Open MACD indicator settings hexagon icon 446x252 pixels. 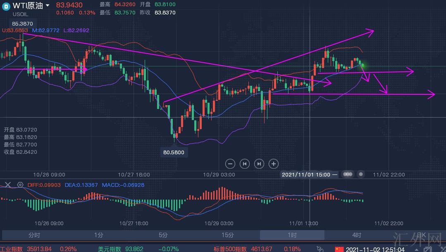pyautogui.click(x=20, y=185)
